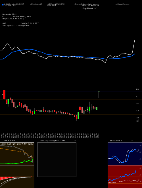Click the 'Intra Day Trading Price & MR' title
Image resolution: width=142 pixels, height=188 pixels.
(x=52, y=141)
